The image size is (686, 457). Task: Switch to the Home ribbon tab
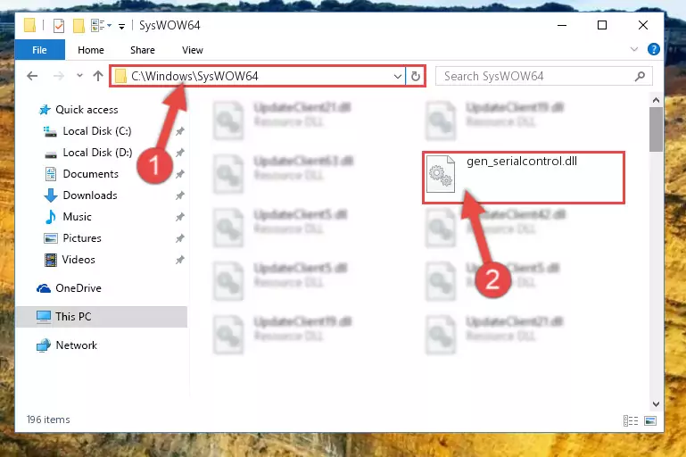pos(91,50)
